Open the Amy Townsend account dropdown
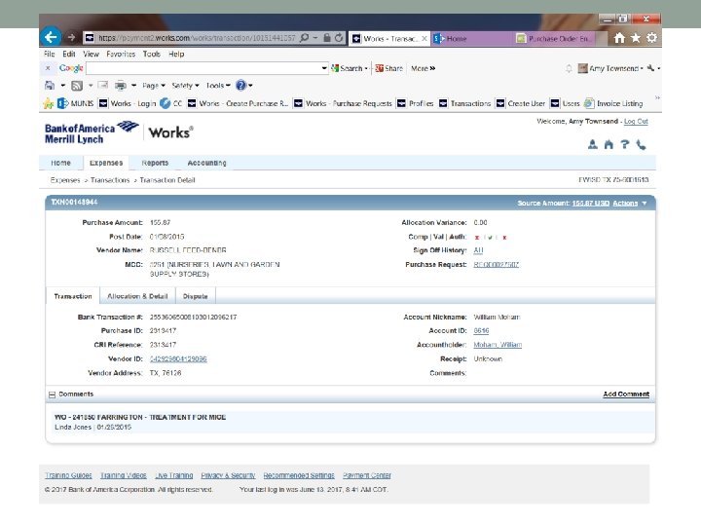Viewport: 701px width, 526px height. pyautogui.click(x=610, y=68)
